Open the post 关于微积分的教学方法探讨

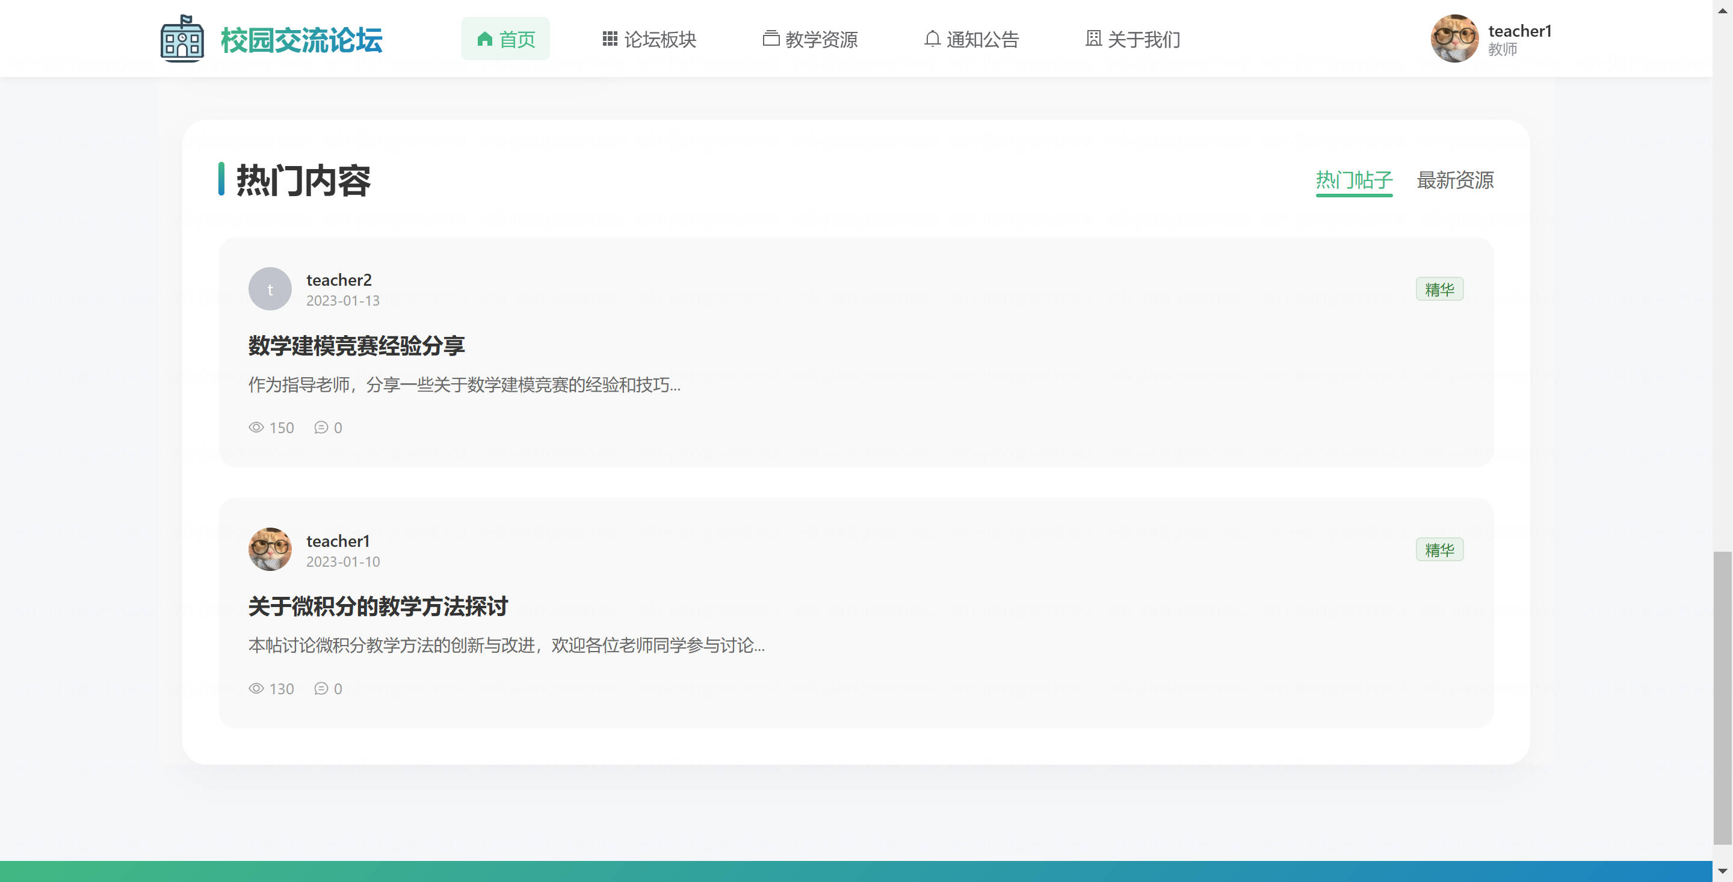(378, 607)
